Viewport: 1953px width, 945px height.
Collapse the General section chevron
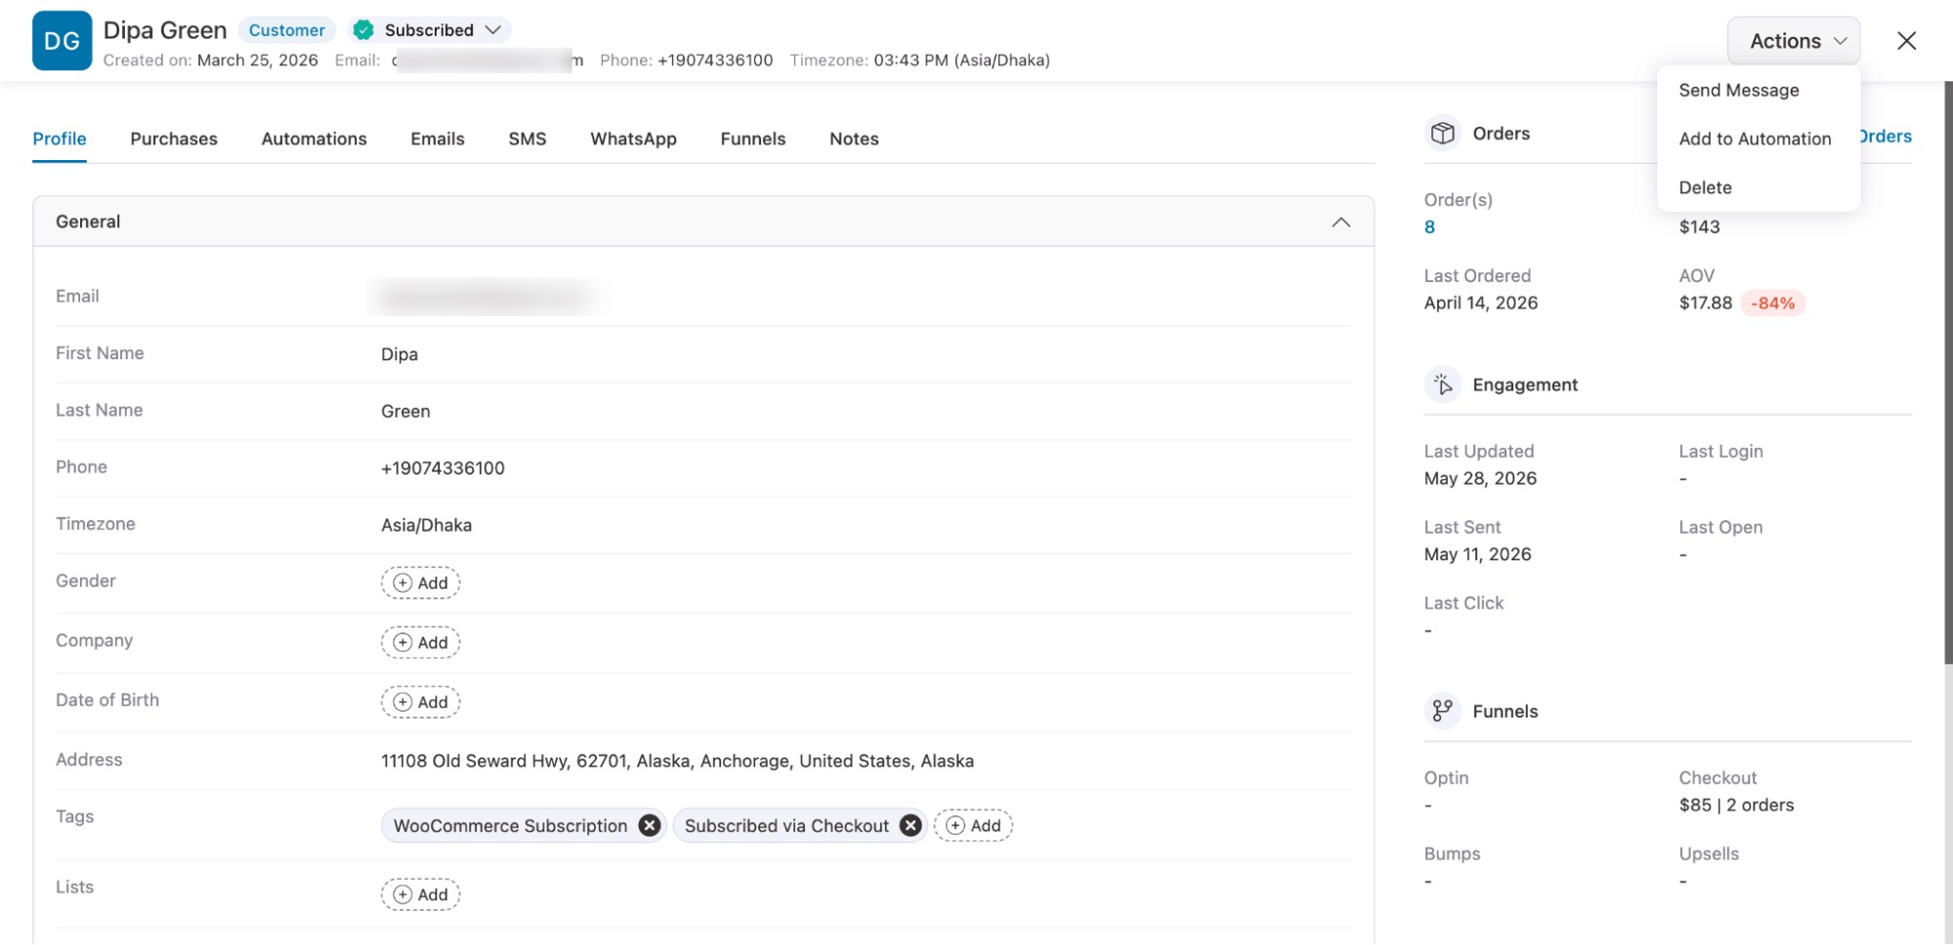pyautogui.click(x=1340, y=223)
